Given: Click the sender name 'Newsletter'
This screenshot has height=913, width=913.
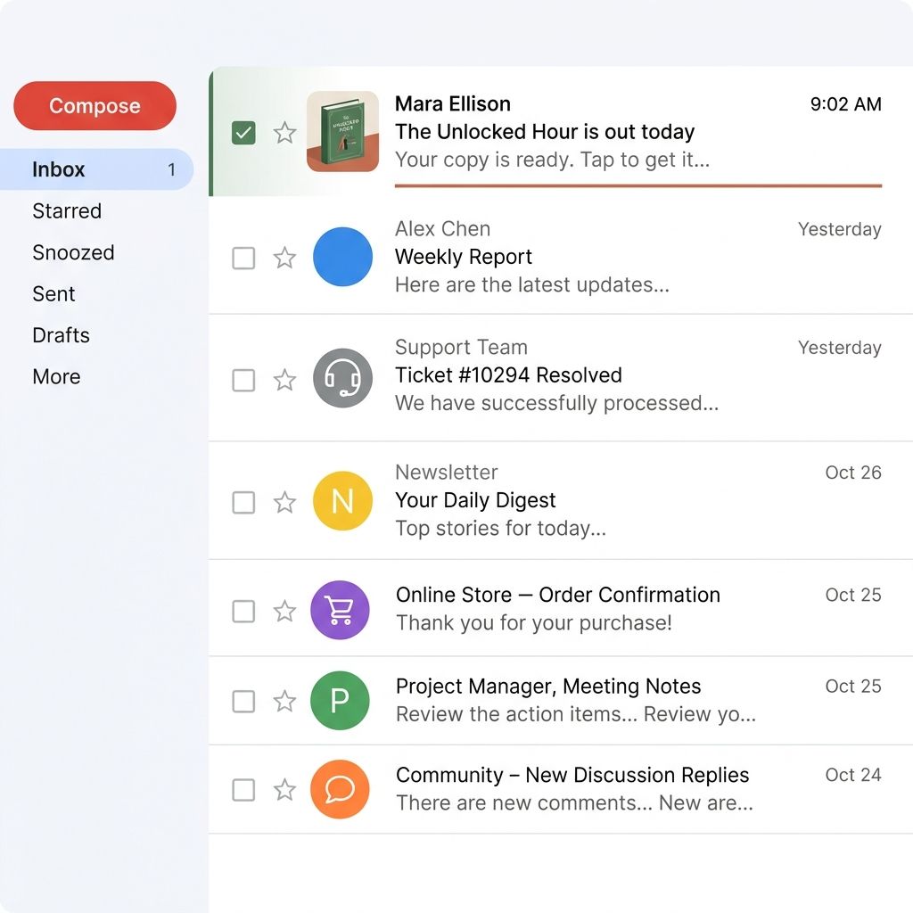Looking at the screenshot, I should [447, 473].
